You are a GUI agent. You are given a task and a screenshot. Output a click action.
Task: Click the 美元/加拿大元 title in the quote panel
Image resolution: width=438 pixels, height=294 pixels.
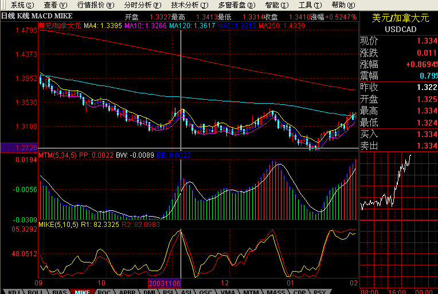[400, 18]
